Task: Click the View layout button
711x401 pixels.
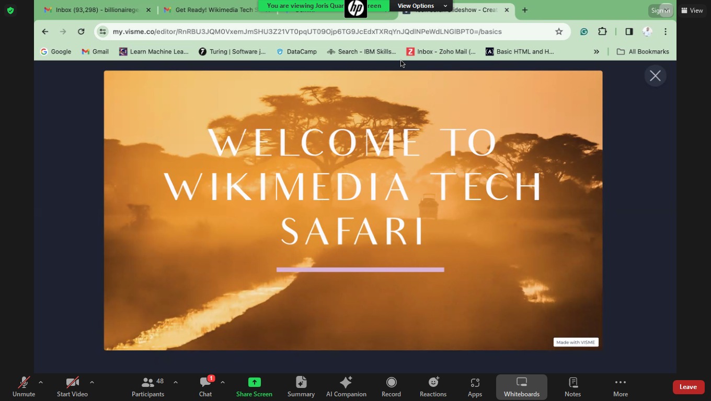Action: pos(692,10)
